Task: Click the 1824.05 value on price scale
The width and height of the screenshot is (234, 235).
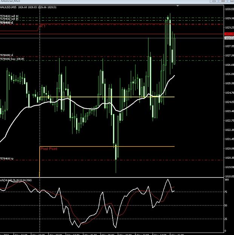Action: [229, 102]
